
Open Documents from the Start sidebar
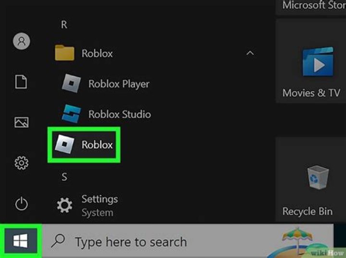tap(21, 82)
